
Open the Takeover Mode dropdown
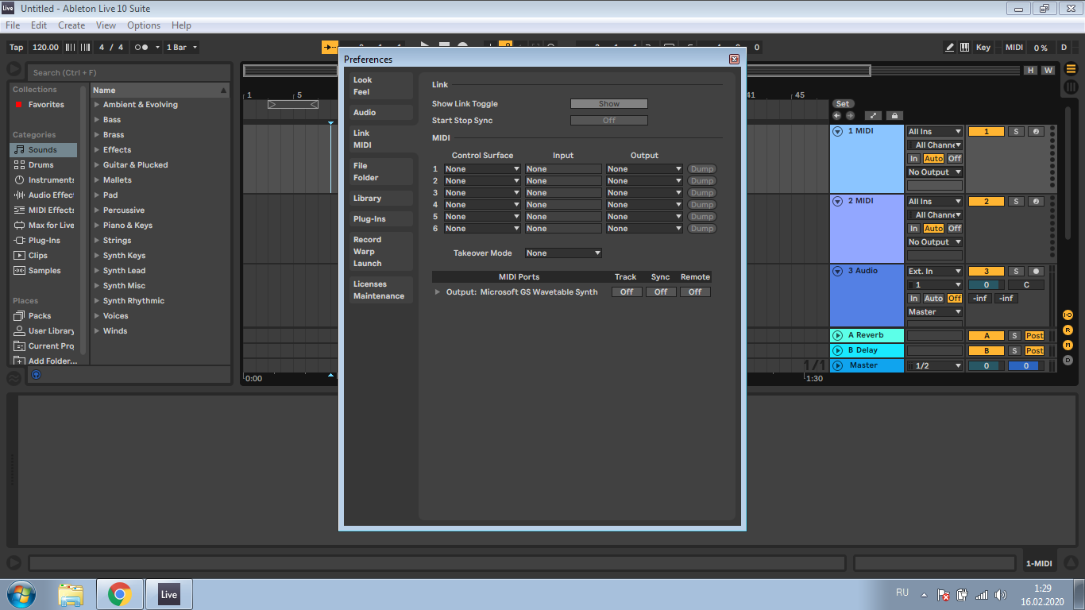[x=562, y=253]
